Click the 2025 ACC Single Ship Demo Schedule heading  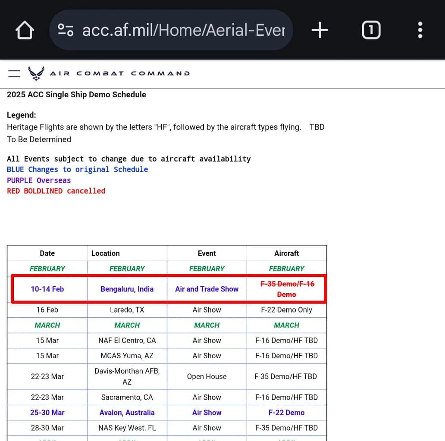click(x=76, y=95)
